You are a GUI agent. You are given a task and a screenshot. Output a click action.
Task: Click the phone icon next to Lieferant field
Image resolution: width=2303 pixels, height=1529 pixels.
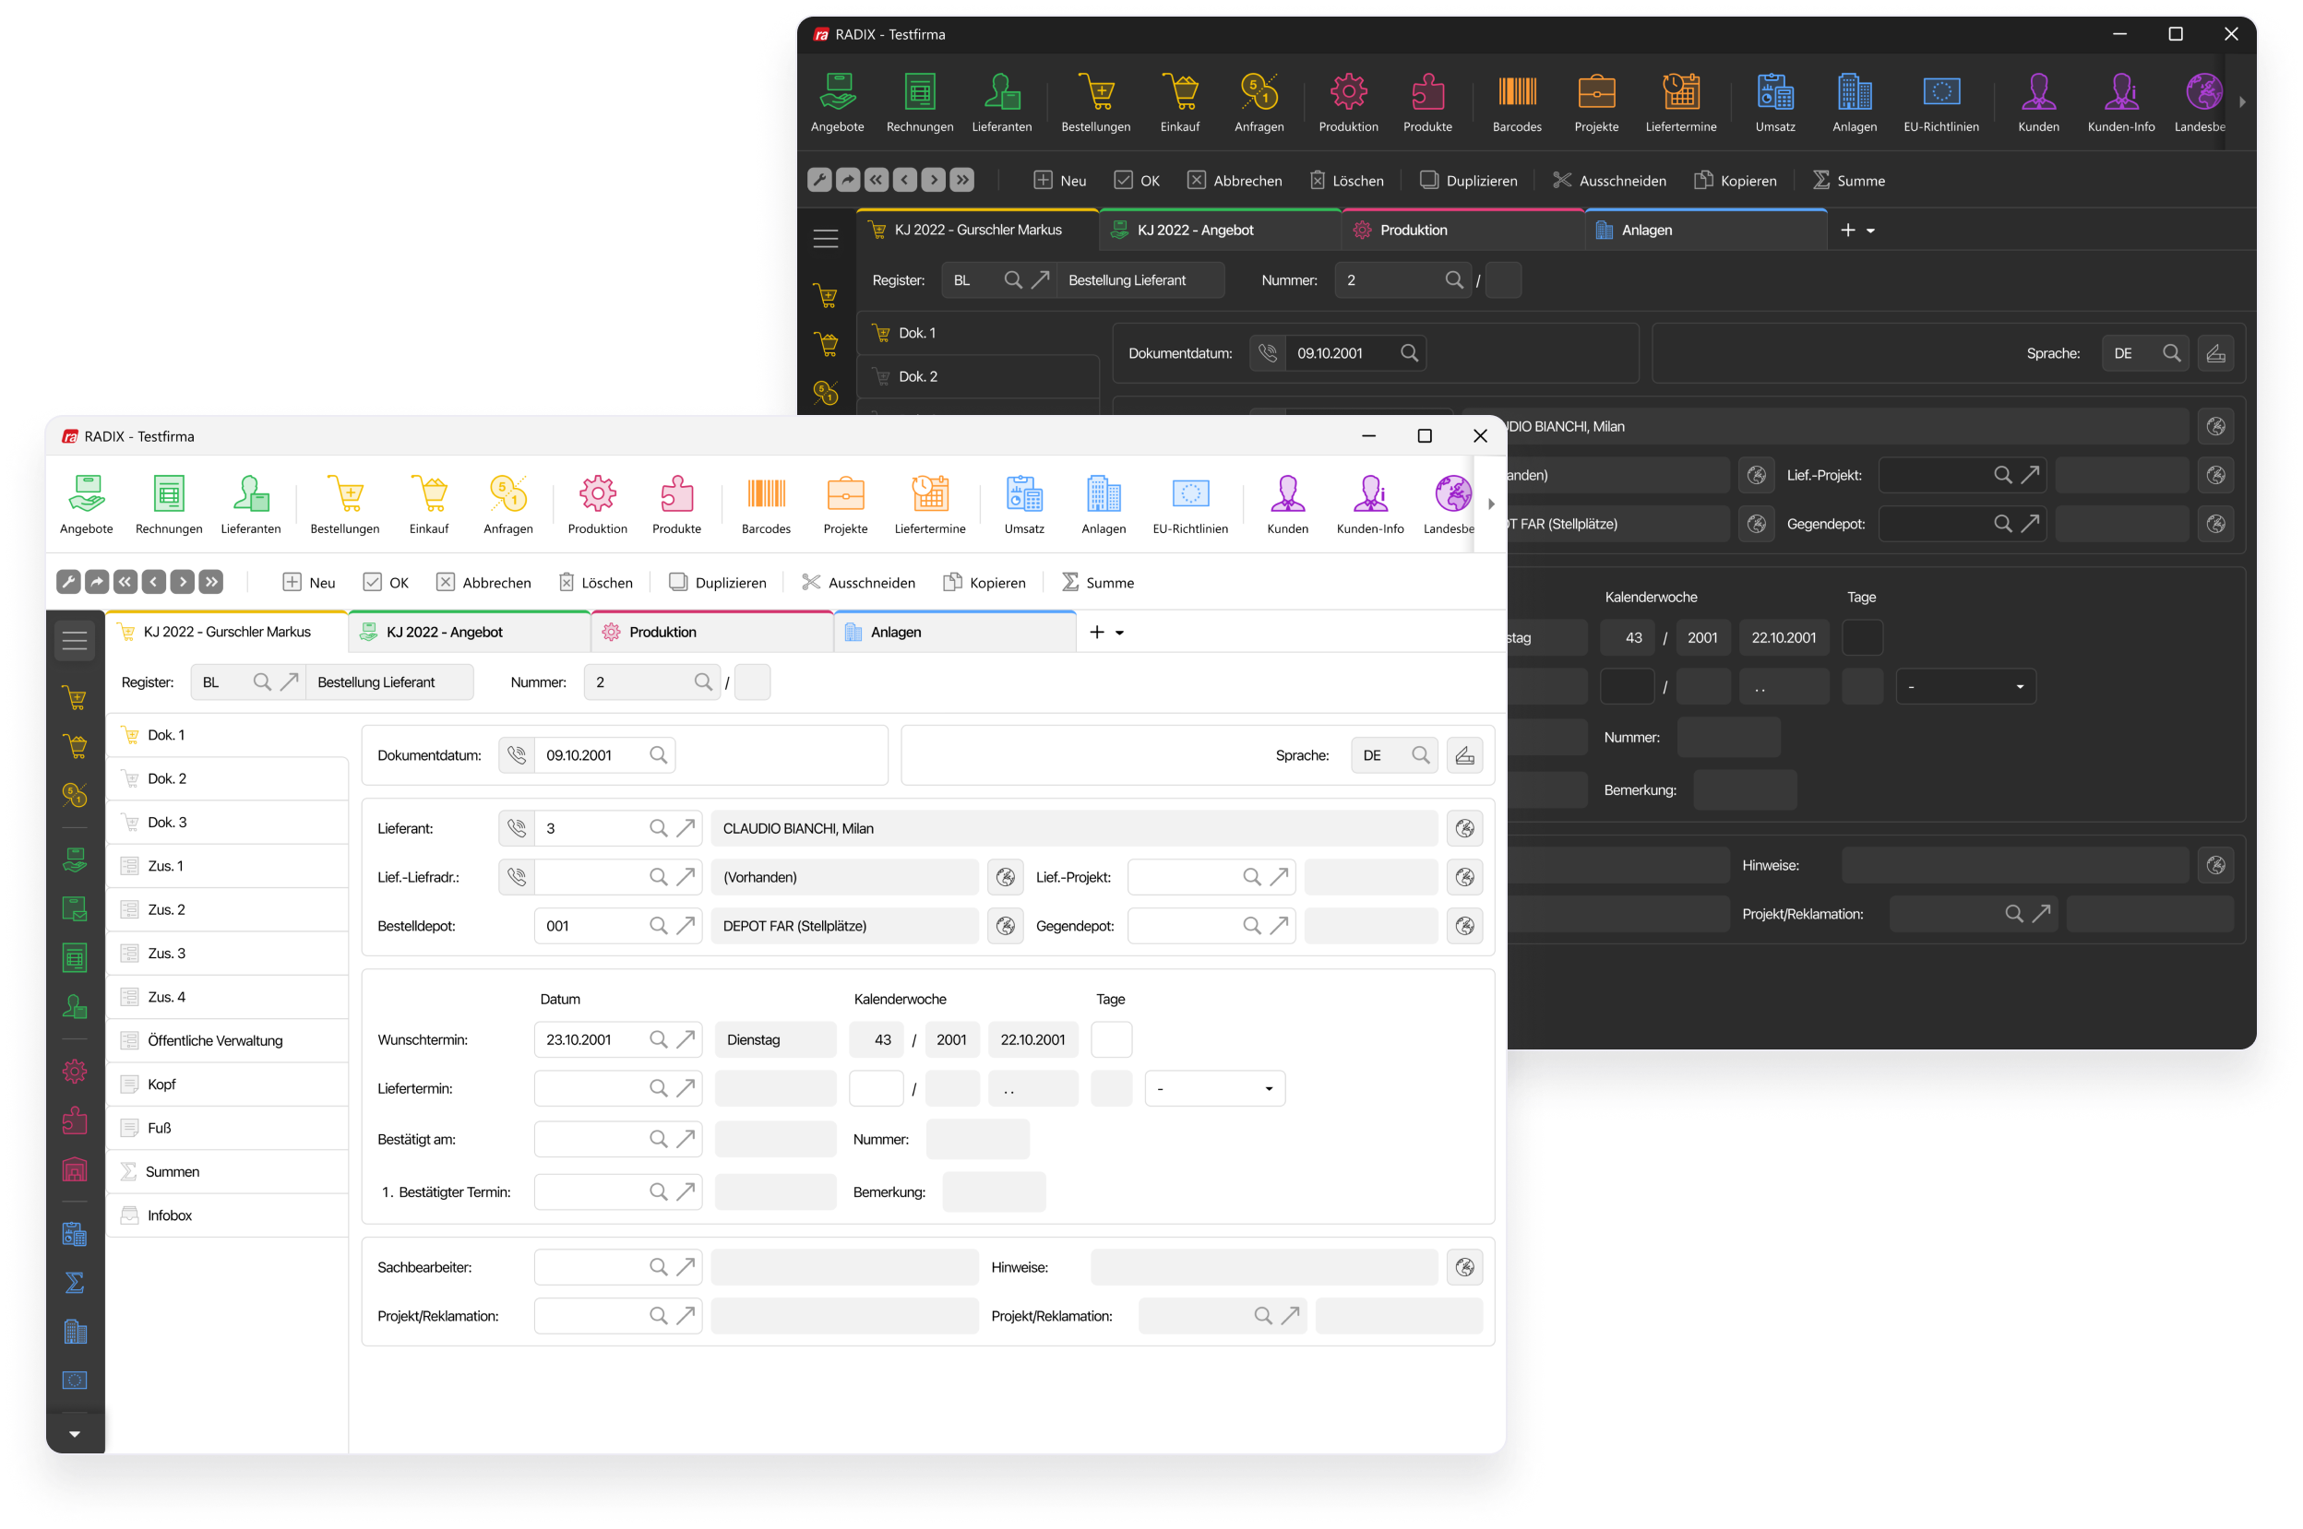click(x=517, y=828)
